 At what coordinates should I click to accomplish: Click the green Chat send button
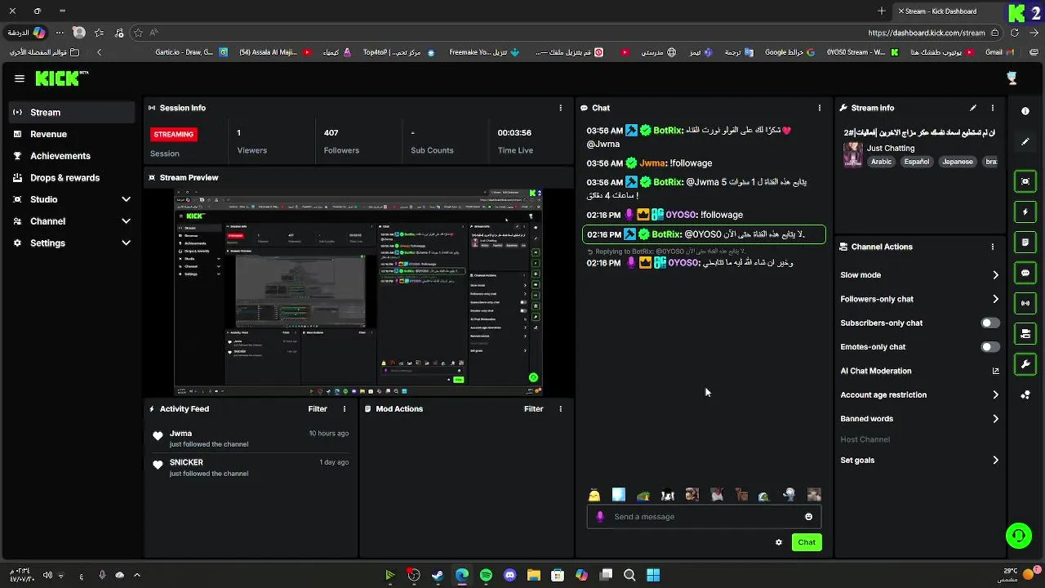[807, 542]
